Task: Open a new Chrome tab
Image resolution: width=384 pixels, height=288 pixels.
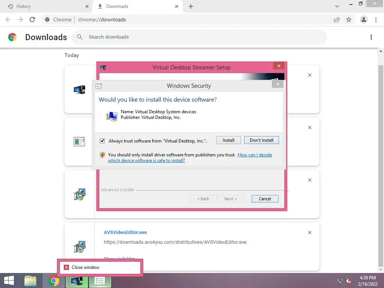Action: click(191, 6)
